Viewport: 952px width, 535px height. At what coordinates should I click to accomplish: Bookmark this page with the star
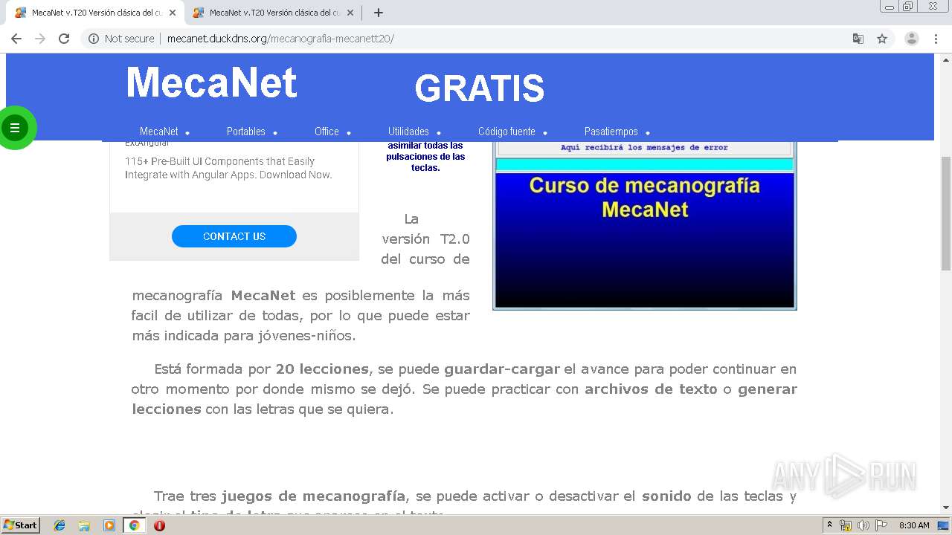click(x=882, y=39)
